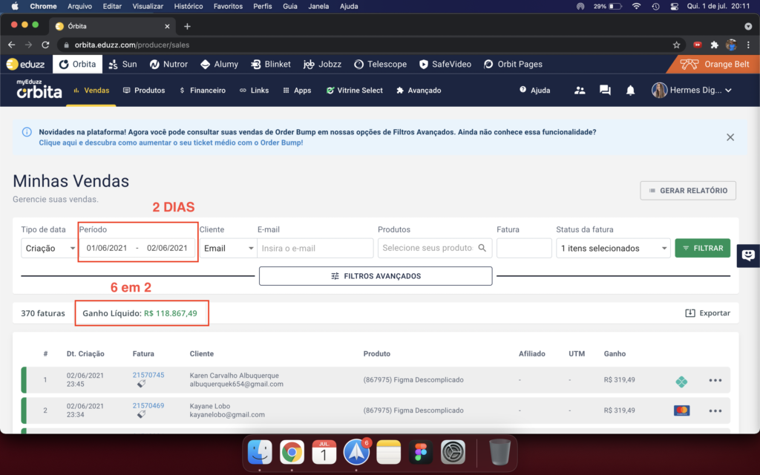
Task: Open the Hermes Dig account menu
Action: pos(692,91)
